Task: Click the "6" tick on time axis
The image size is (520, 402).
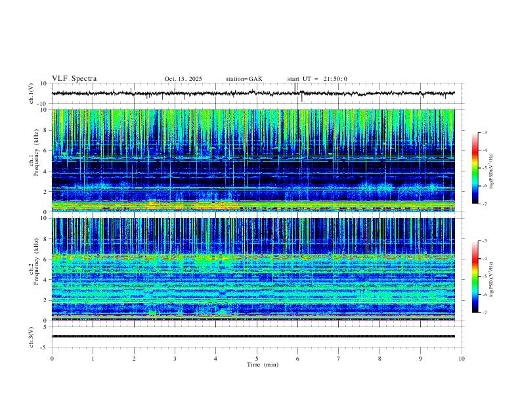Action: 297,359
